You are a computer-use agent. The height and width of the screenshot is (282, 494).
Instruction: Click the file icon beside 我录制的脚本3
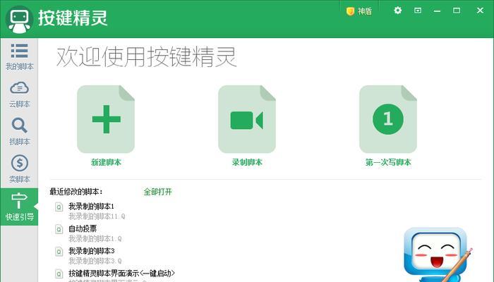(59, 252)
